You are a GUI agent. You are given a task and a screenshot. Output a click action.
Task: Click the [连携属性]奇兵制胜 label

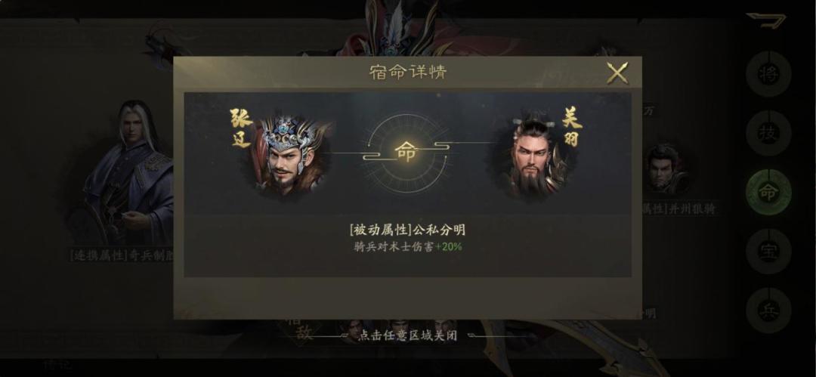[121, 255]
